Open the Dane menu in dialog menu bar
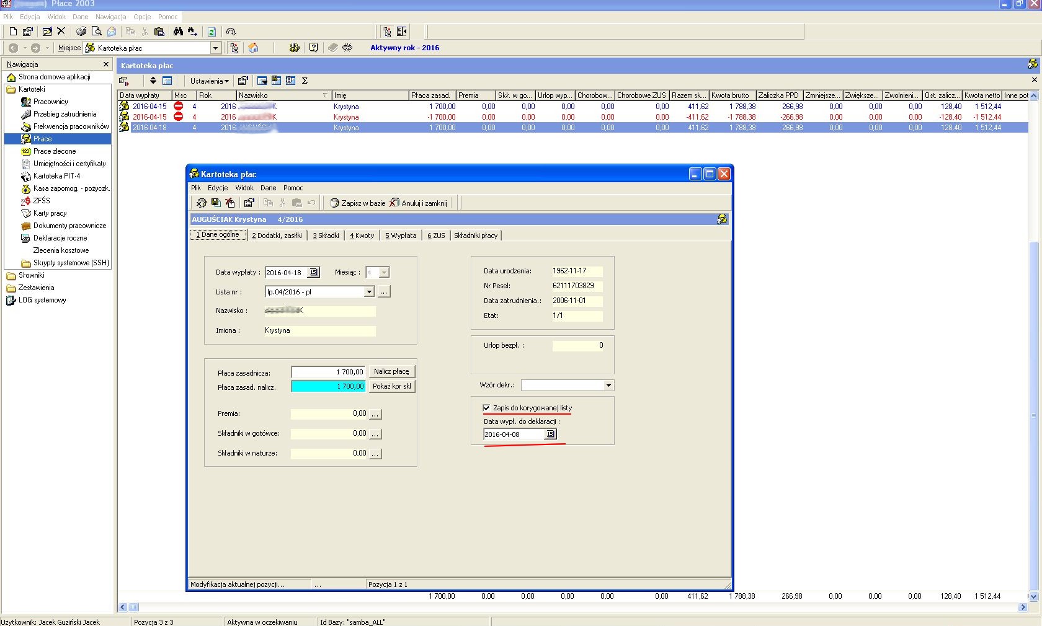Screen dimensions: 1042x626 [x=268, y=188]
